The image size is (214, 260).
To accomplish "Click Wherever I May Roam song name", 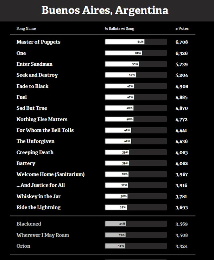I will click(43, 235).
